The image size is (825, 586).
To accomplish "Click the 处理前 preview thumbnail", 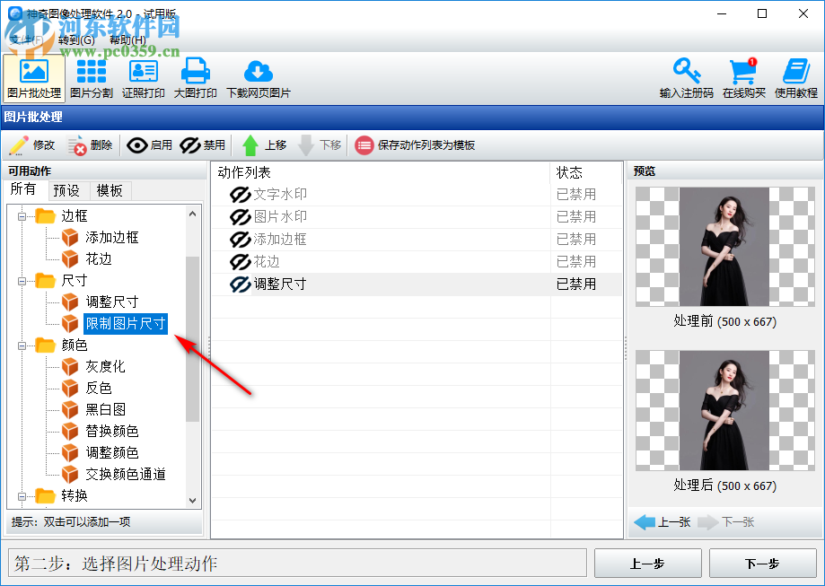I will click(725, 247).
